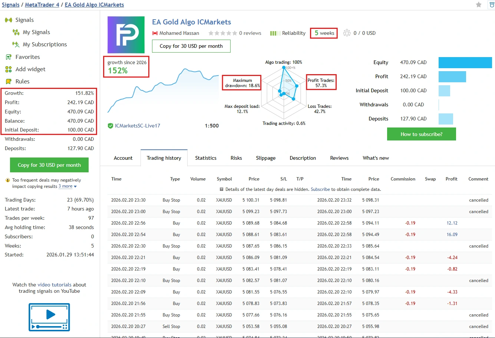Click the Equity blue bar in chart

point(465,63)
